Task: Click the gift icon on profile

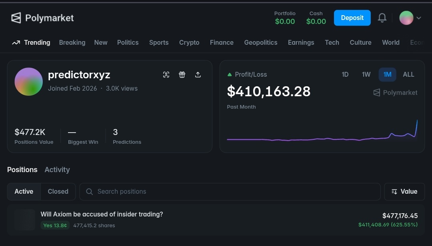Action: 182,75
